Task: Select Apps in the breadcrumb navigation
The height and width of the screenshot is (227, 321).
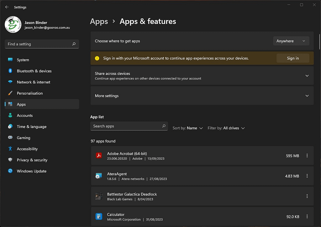Action: point(99,21)
